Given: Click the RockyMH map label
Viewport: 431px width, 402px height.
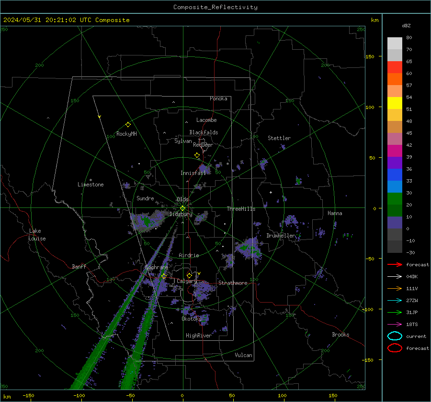Looking at the screenshot, I should [126, 134].
